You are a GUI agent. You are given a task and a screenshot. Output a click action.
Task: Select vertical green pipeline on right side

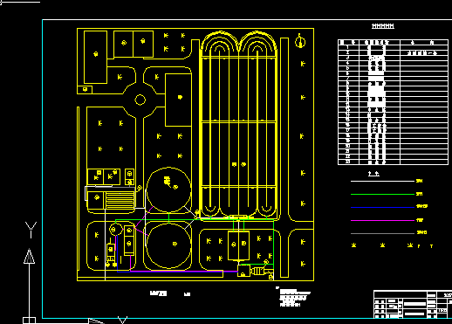pos(273,243)
